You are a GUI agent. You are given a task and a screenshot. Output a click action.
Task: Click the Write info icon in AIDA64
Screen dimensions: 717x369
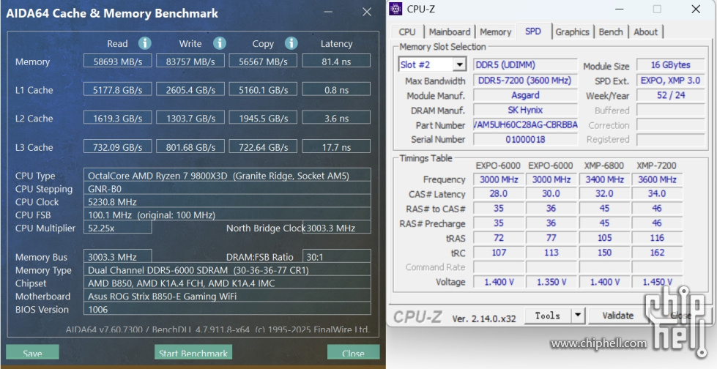(x=220, y=43)
